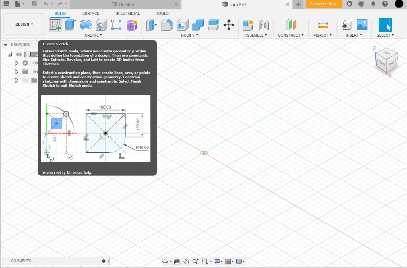The width and height of the screenshot is (407, 268).
Task: Select the Create Form tool
Action: 132,25
